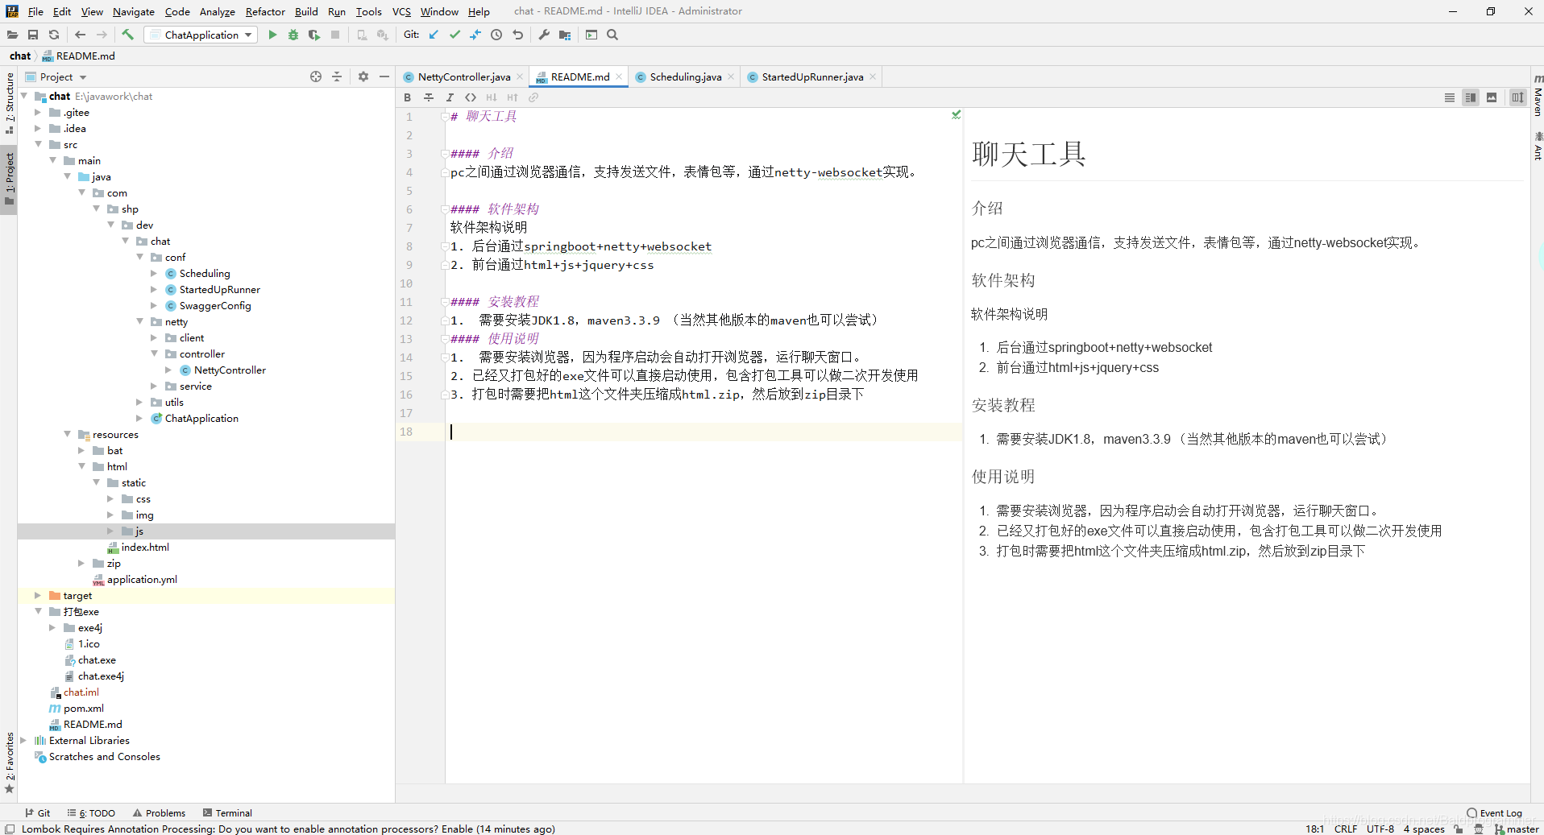
Task: Expand the target folder
Action: (x=38, y=595)
